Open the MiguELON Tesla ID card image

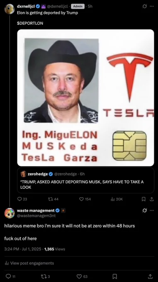[85, 97]
